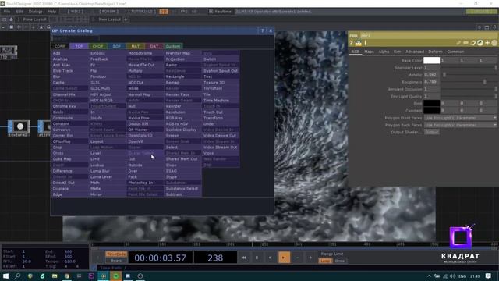Switch to the Maps parameter page

[369, 52]
